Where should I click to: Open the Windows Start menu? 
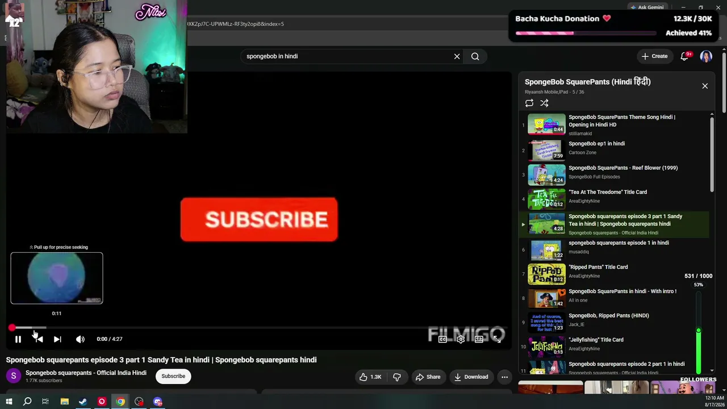point(9,402)
